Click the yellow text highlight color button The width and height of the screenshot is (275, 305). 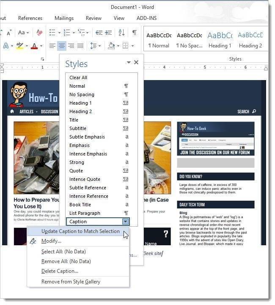click(20, 46)
